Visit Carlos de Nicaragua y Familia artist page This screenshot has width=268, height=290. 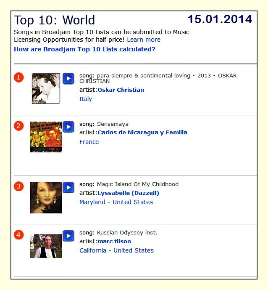click(142, 132)
